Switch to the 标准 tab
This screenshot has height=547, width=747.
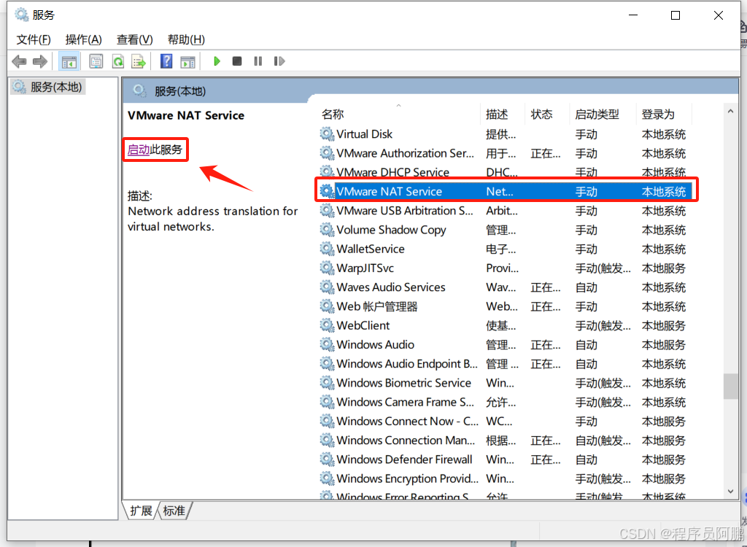click(x=174, y=511)
